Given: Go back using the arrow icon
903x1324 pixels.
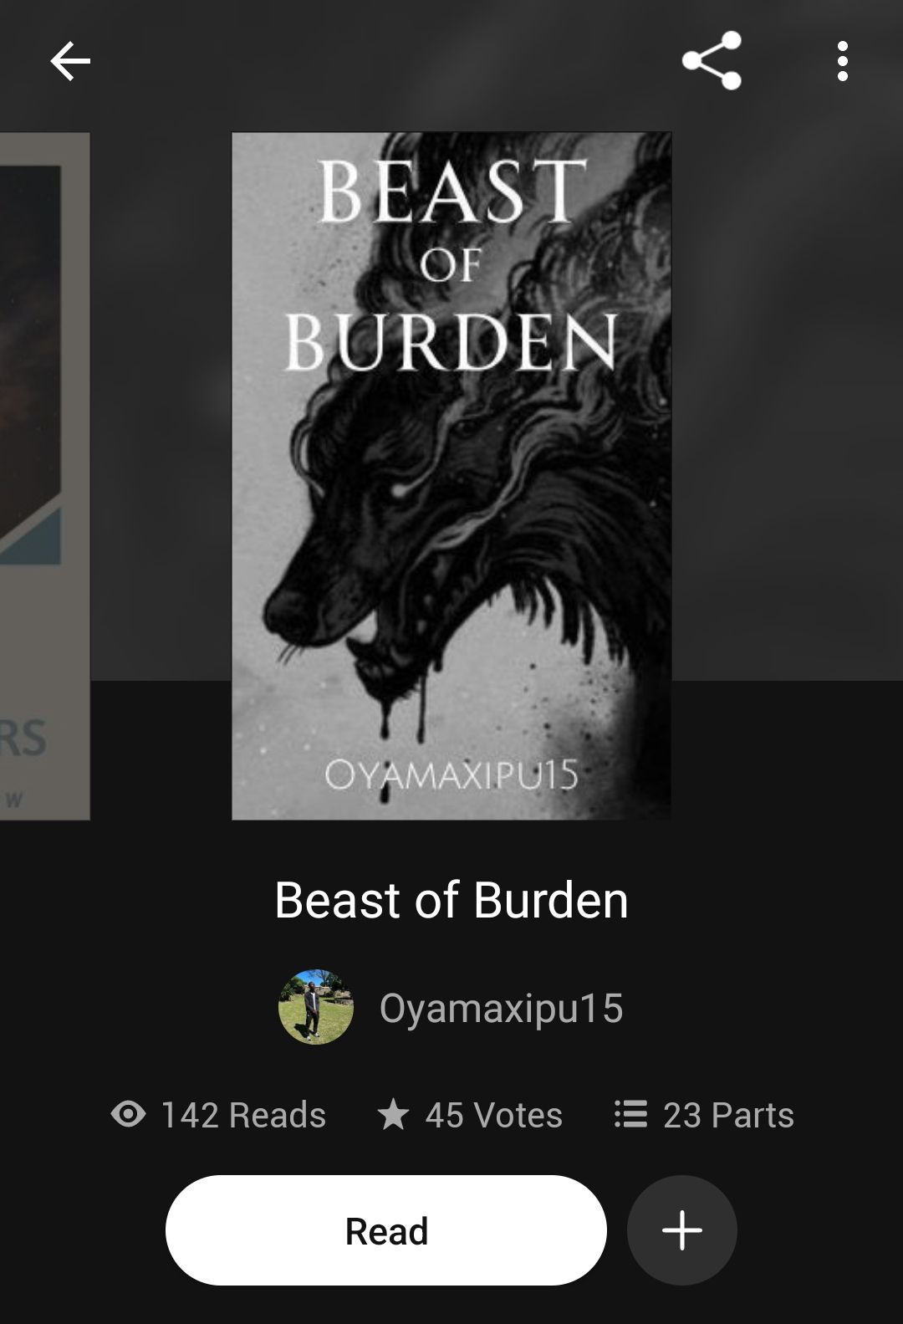Looking at the screenshot, I should coord(70,61).
